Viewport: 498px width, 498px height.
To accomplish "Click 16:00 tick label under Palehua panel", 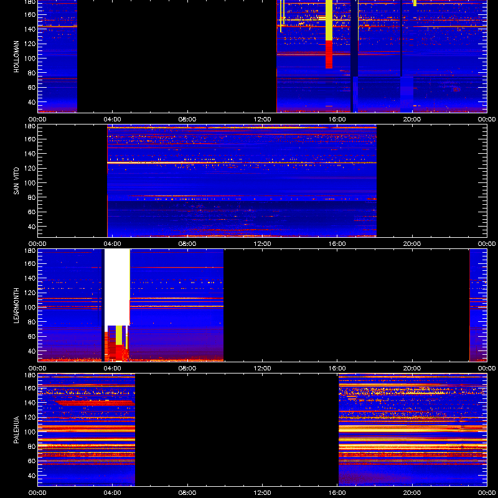I will 337,493.
